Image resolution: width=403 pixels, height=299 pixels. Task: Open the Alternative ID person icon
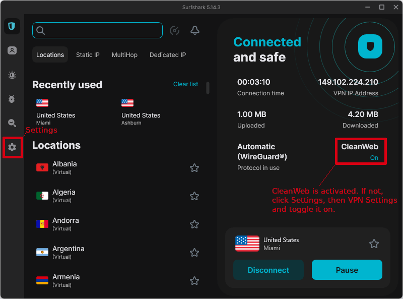[x=12, y=50]
